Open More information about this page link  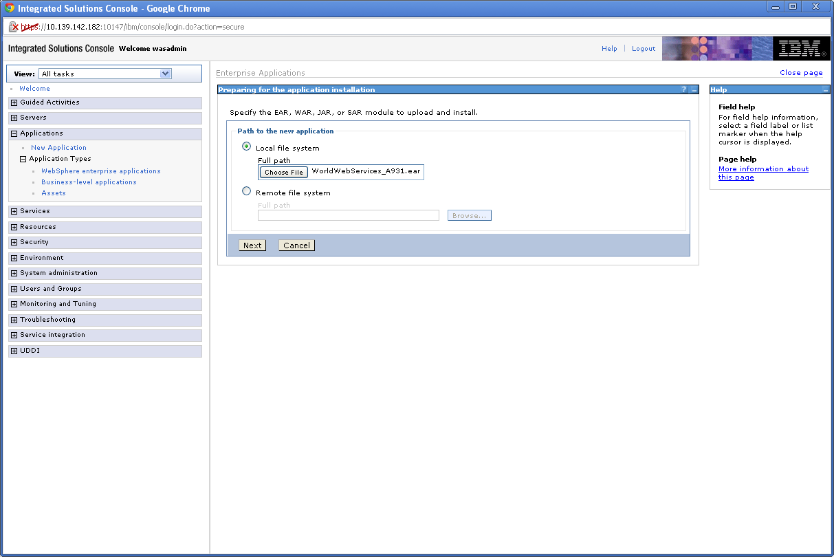pyautogui.click(x=763, y=173)
